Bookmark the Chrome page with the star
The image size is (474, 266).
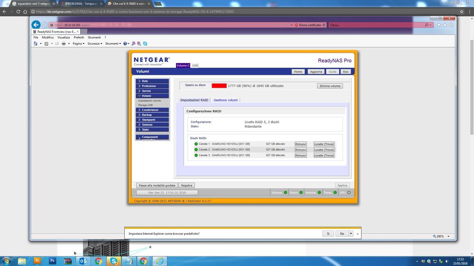pos(462,11)
